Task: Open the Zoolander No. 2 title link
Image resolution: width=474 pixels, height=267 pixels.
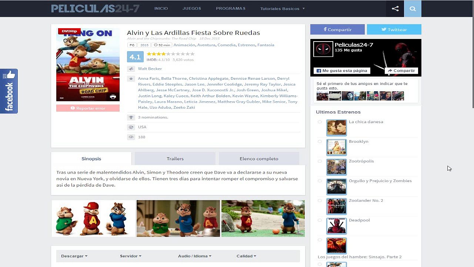Action: (366, 200)
